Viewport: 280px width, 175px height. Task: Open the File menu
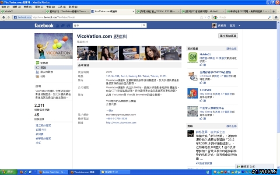coord(5,7)
